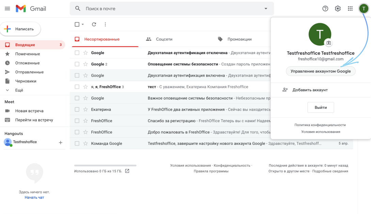The height and width of the screenshot is (214, 371).
Task: Open the Входящие folder
Action: tap(32, 45)
